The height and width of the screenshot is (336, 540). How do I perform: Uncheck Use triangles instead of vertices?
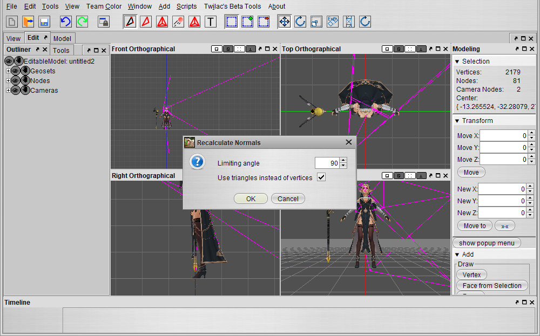pyautogui.click(x=321, y=177)
